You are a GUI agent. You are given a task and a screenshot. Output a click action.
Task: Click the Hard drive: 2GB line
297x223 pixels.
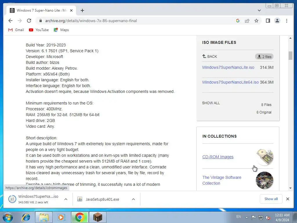(x=40, y=121)
